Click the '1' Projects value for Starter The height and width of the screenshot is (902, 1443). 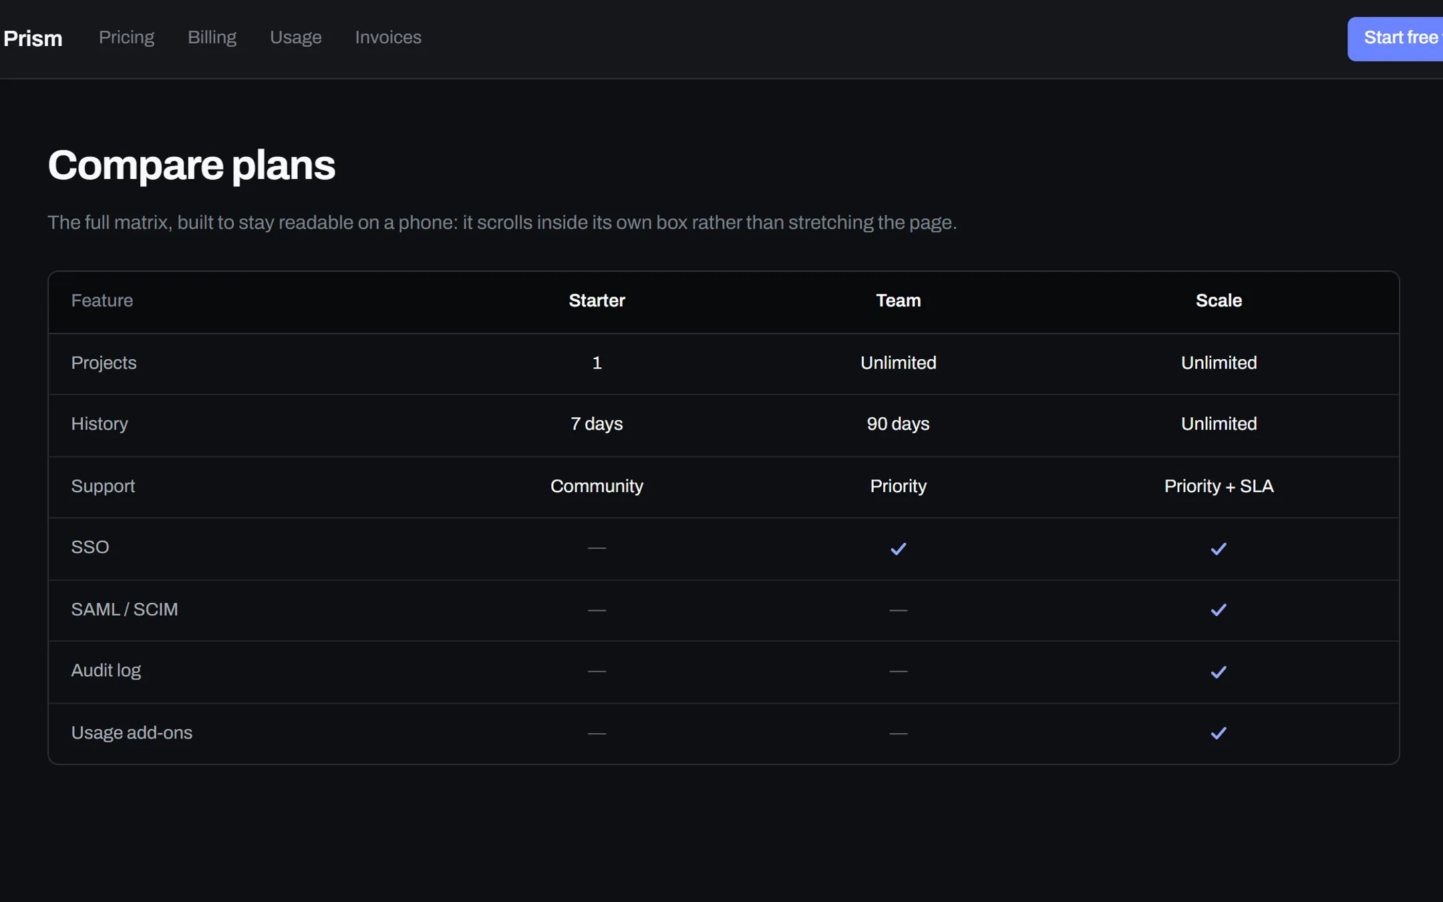[x=597, y=363]
